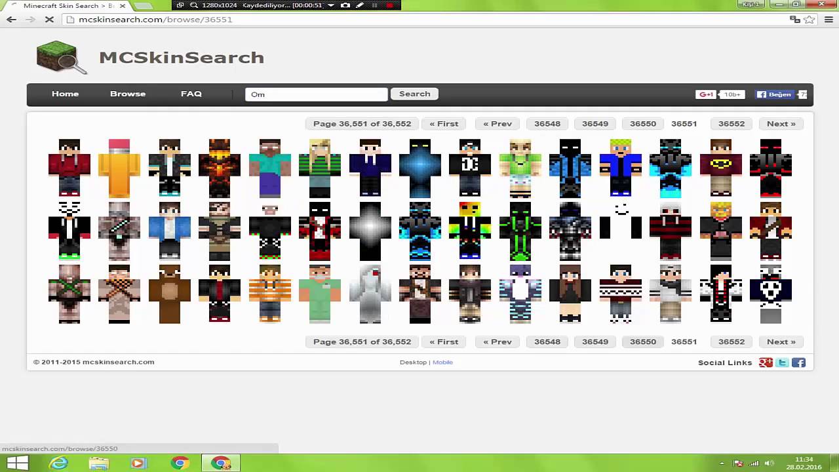The width and height of the screenshot is (839, 472).
Task: Click '« First' in the upper pagination
Action: click(x=444, y=123)
